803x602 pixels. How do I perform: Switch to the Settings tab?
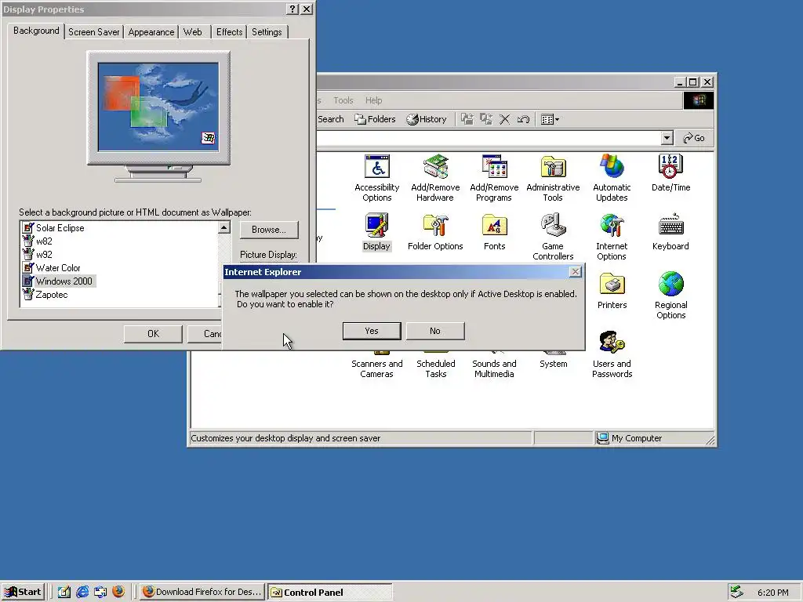click(x=267, y=31)
